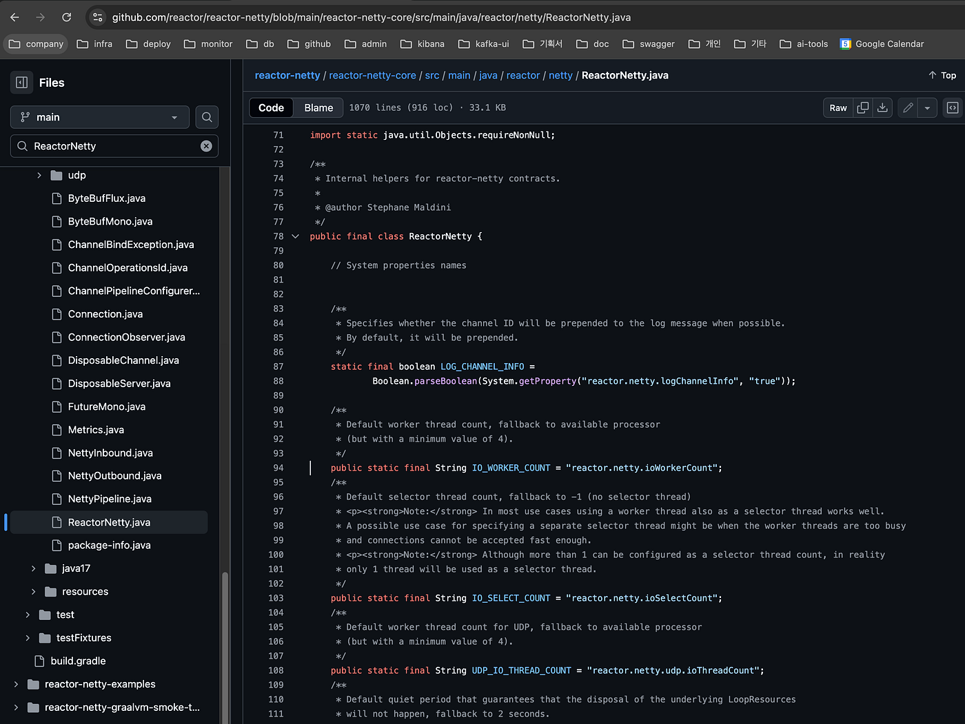The image size is (965, 724).
Task: Switch to the Blame tab
Action: [x=318, y=107]
